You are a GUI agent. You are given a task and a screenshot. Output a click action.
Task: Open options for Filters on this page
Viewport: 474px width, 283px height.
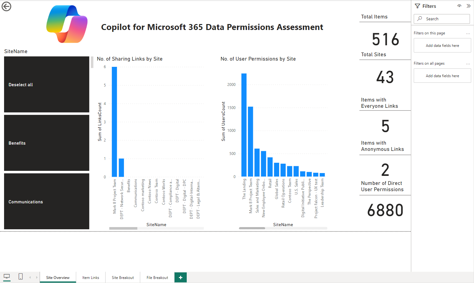coord(468,33)
